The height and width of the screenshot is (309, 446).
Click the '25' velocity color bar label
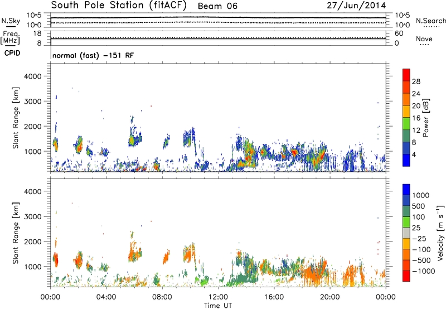[x=416, y=228]
